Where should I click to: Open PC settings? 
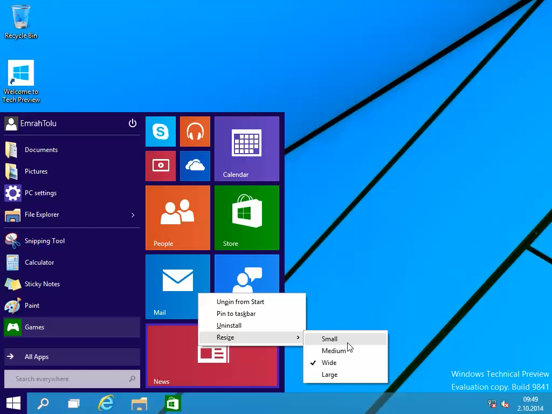72,193
